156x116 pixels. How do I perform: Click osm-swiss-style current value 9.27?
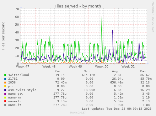pyautogui.click(x=61, y=90)
